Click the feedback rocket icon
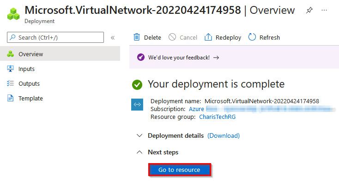 point(141,57)
